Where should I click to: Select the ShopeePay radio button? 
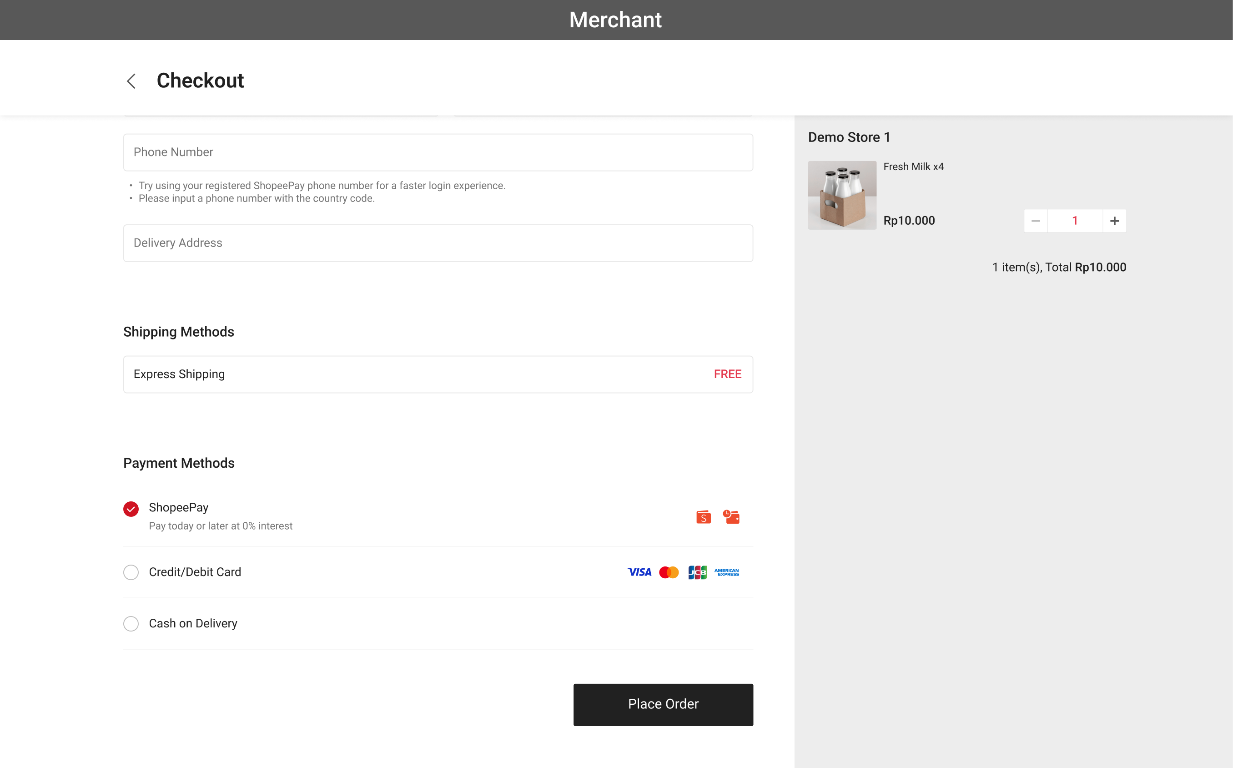(x=131, y=507)
